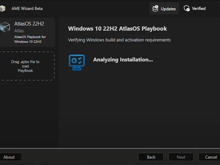This screenshot has width=220, height=165.
Task: Click the Analyzing Installation status text
Action: [123, 59]
